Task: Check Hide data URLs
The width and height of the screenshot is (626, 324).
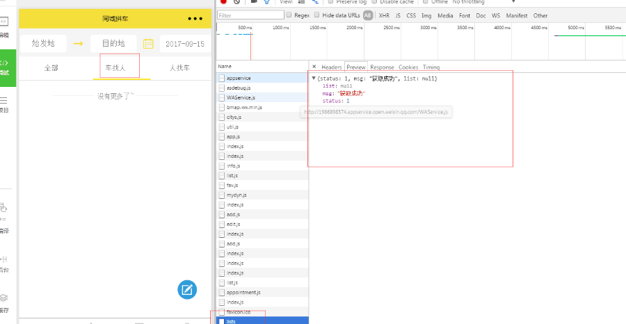Action: [317, 15]
